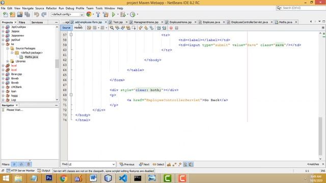Click the Save All toolbar icon
The image size is (326, 183).
(x=27, y=15)
